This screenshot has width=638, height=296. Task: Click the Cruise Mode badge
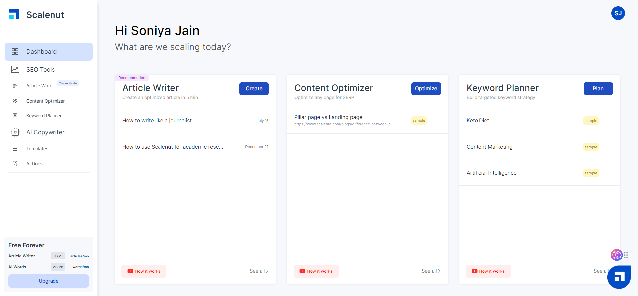pyautogui.click(x=68, y=83)
